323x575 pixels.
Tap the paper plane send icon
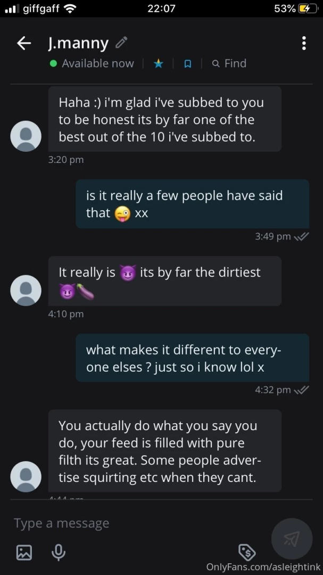coord(292,539)
